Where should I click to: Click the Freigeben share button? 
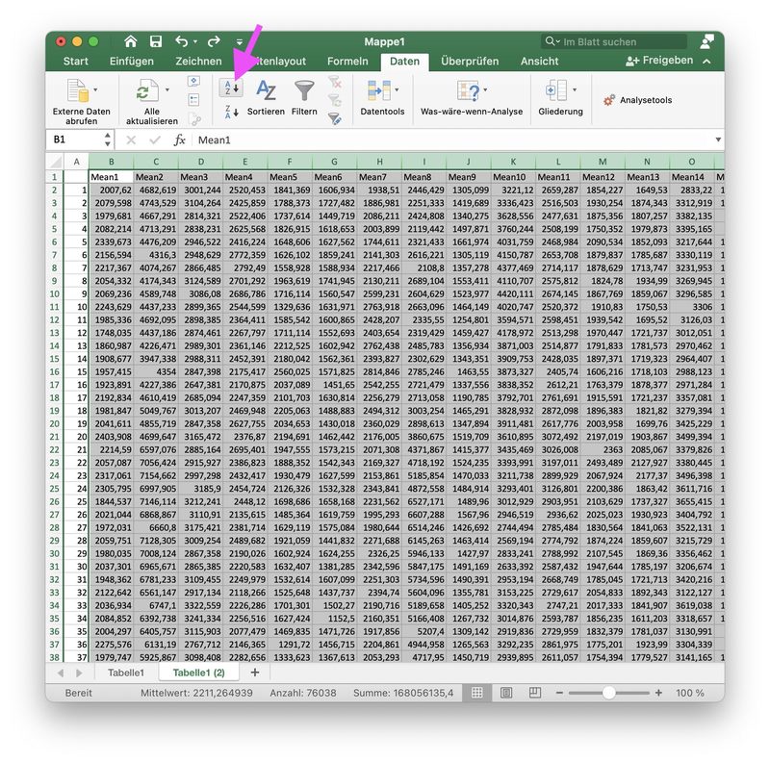pyautogui.click(x=659, y=61)
